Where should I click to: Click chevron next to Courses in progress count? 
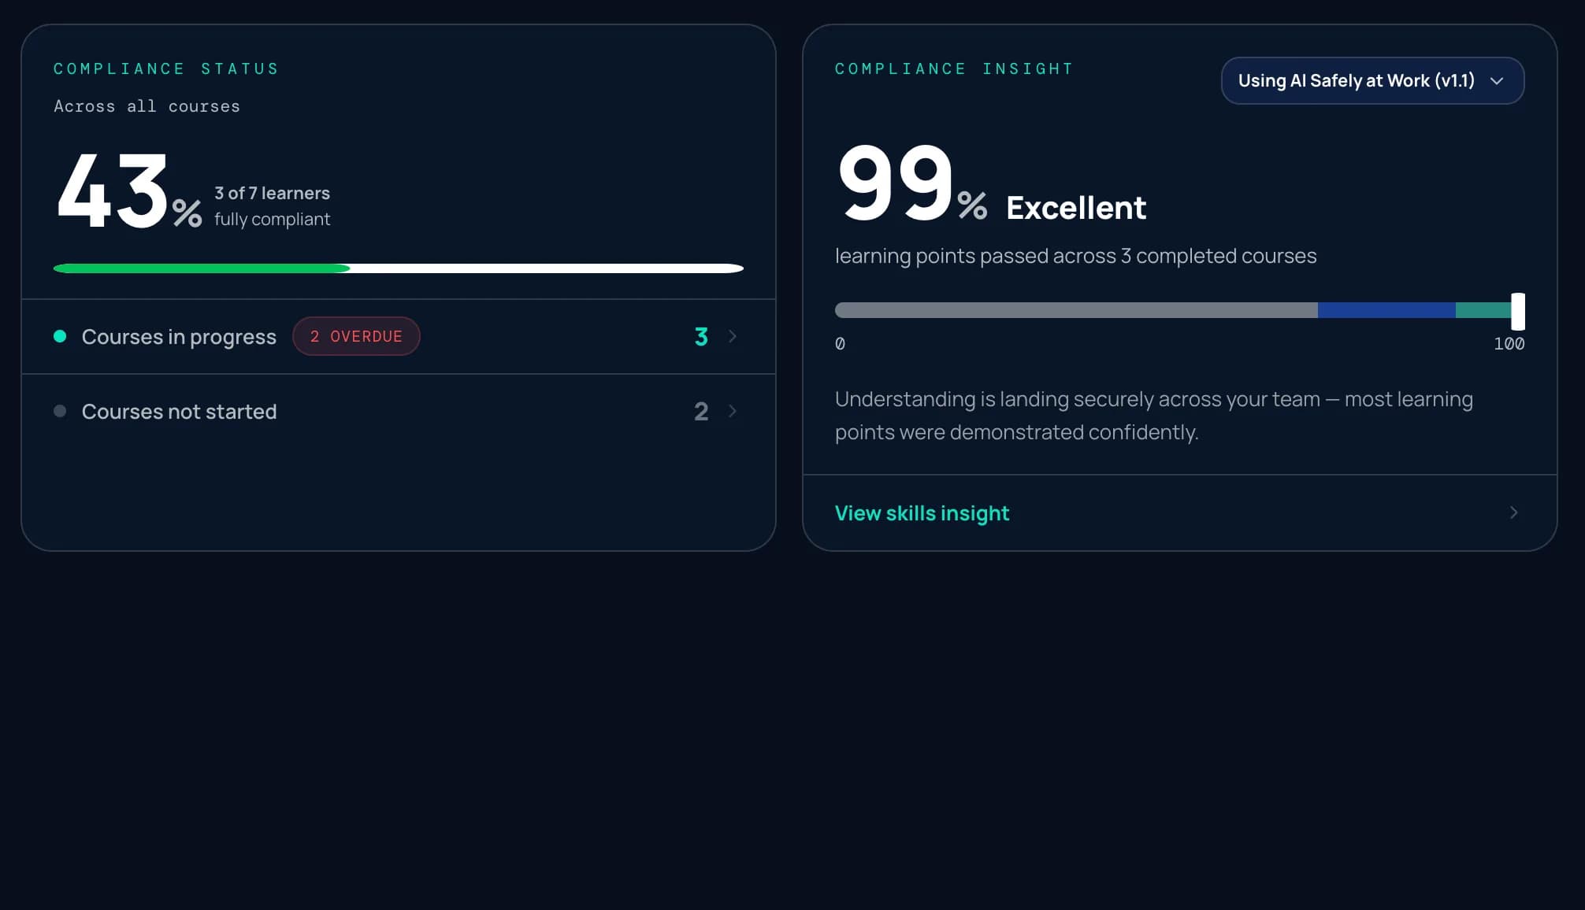(x=733, y=336)
